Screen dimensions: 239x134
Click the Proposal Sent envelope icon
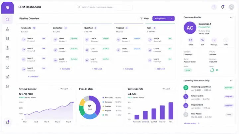click(186, 106)
